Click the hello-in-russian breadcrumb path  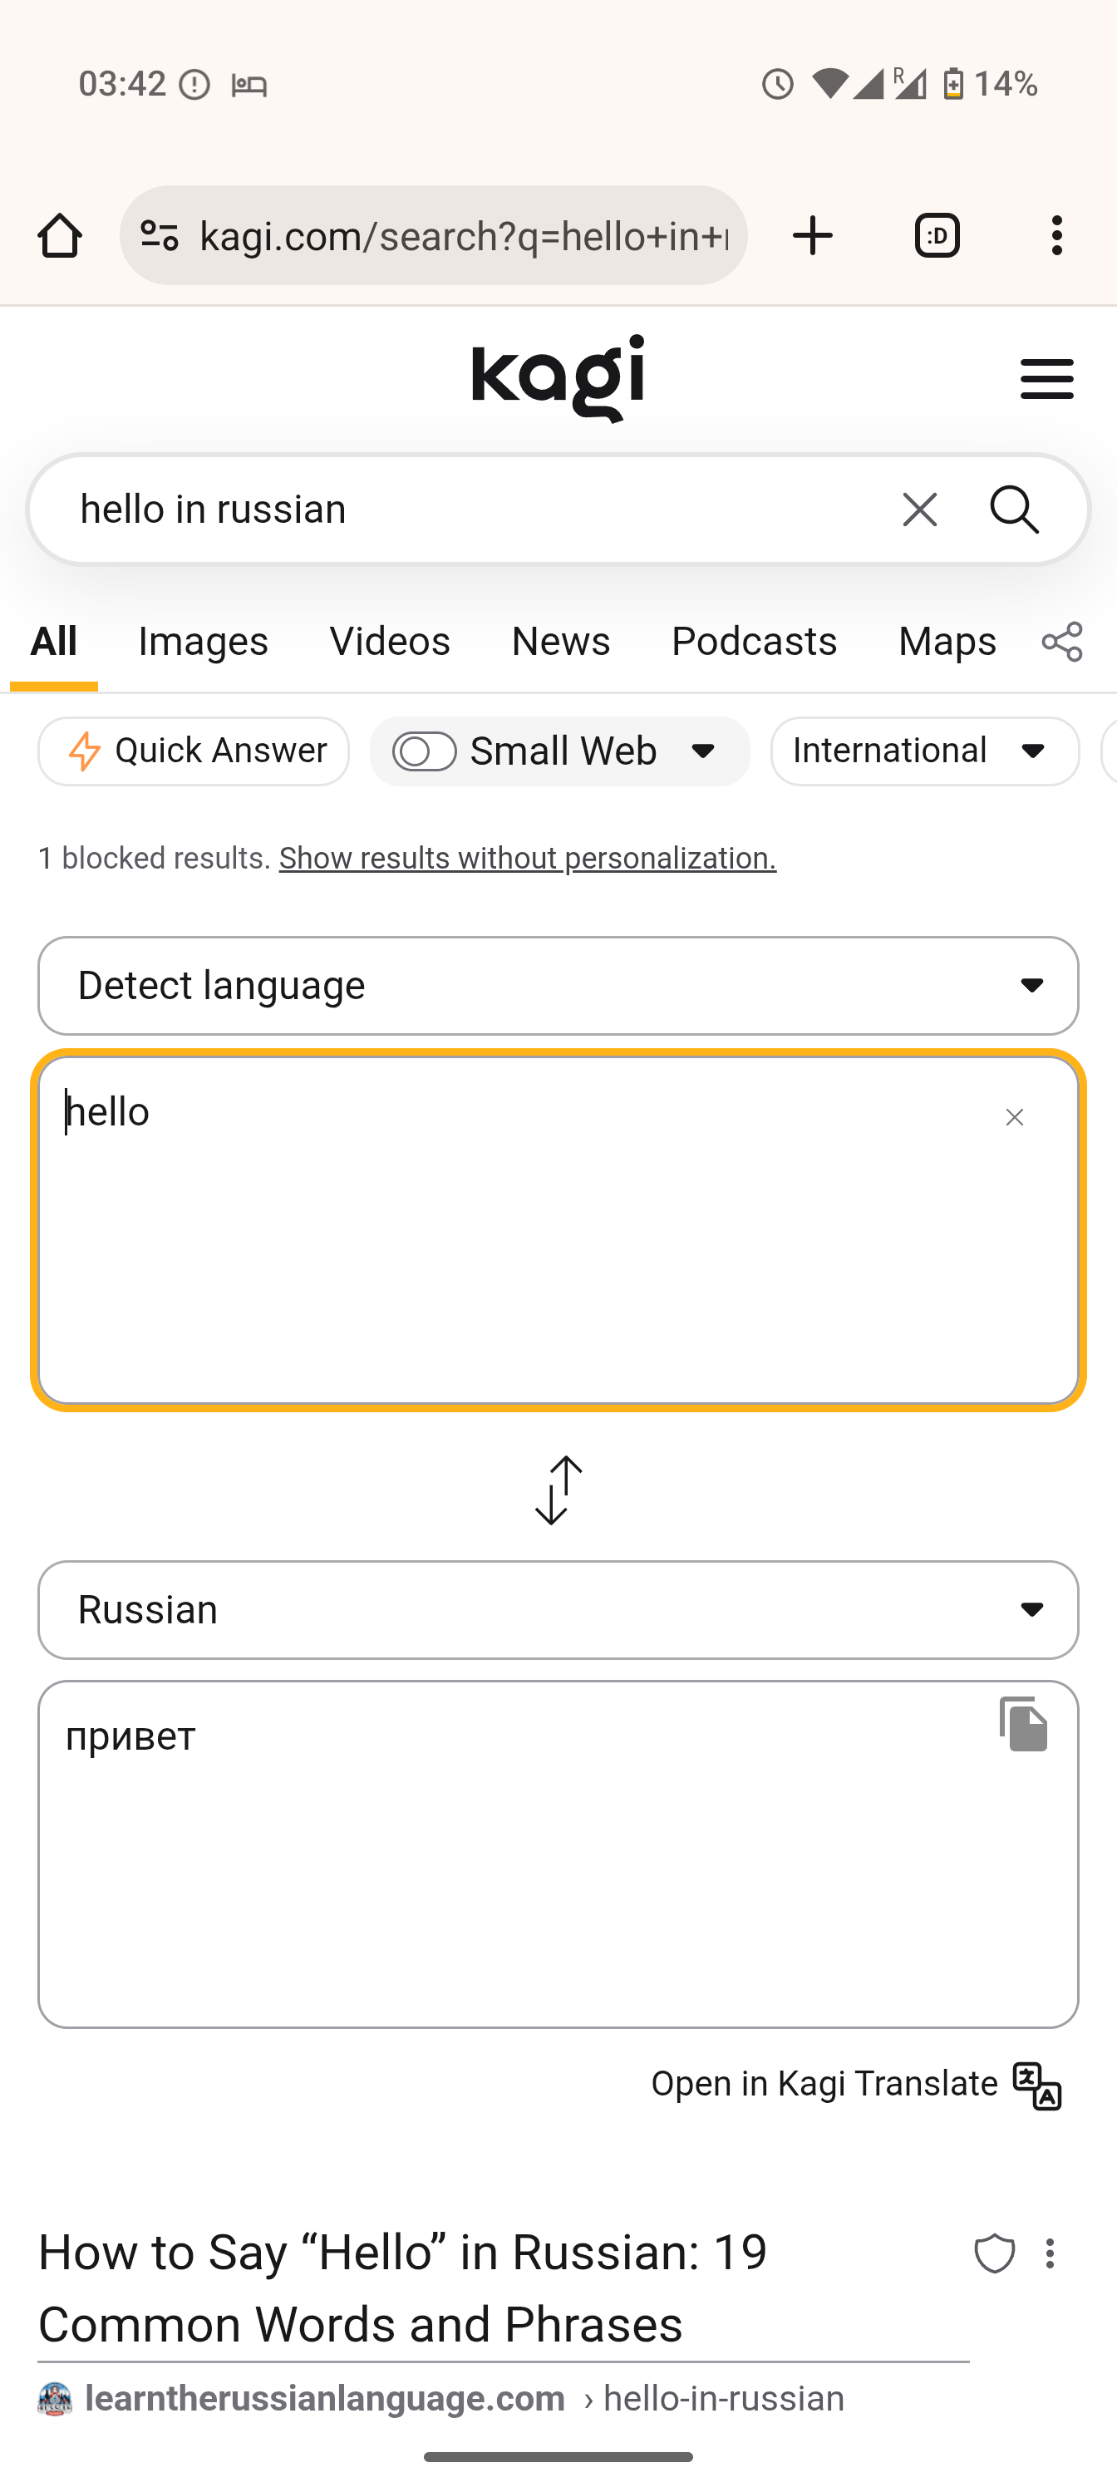[x=724, y=2398]
